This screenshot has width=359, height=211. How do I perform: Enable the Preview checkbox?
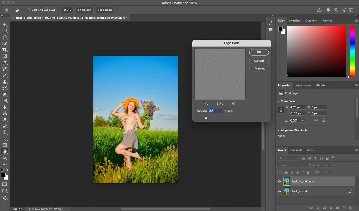coord(251,69)
